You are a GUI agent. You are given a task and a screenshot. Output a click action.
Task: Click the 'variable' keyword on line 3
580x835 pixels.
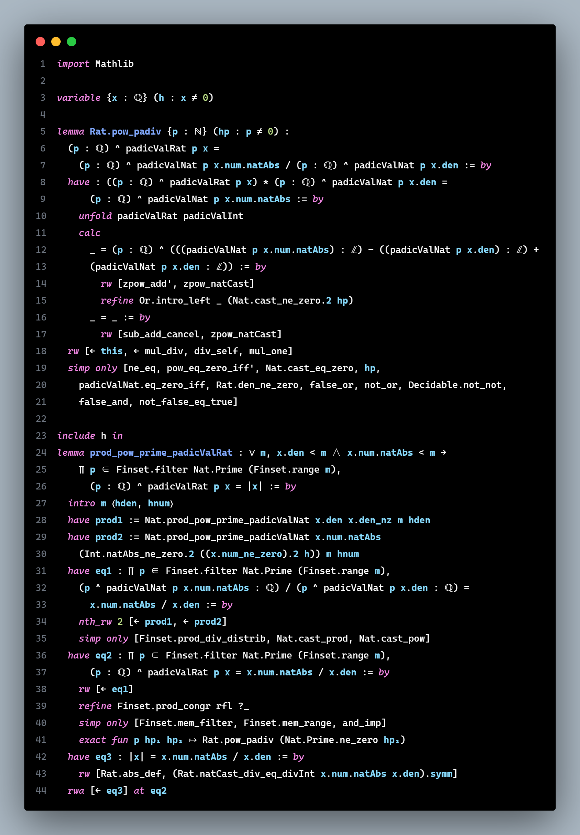point(79,98)
